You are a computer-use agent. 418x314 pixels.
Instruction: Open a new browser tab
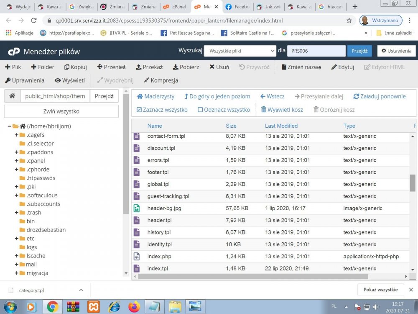[355, 7]
